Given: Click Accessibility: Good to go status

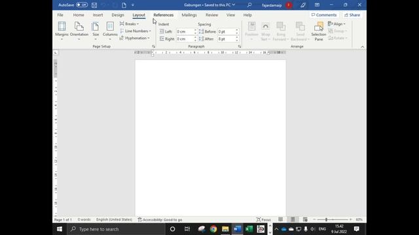Looking at the screenshot, I should (160, 220).
